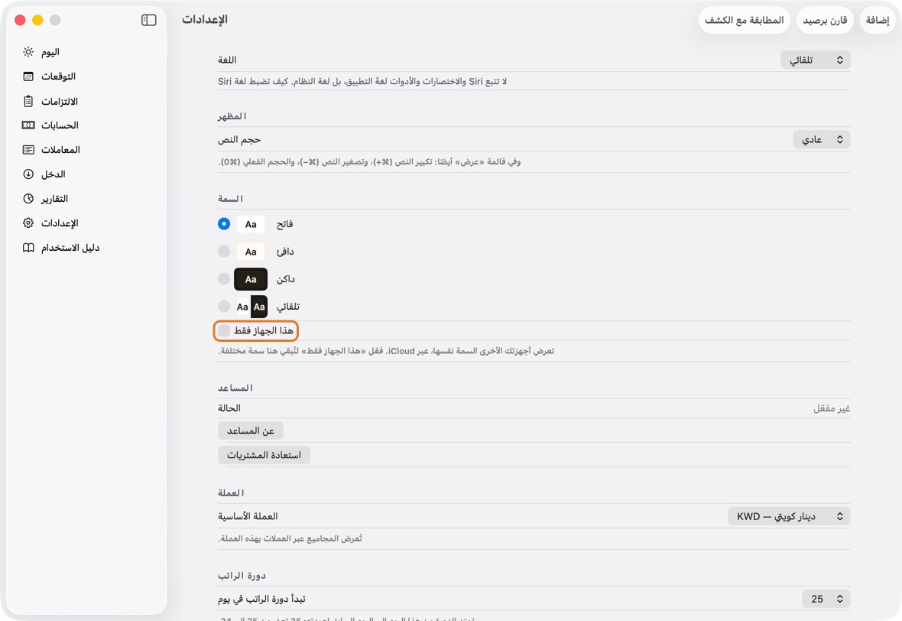Click the عن المساعد button
Image resolution: width=902 pixels, height=621 pixels.
point(250,431)
